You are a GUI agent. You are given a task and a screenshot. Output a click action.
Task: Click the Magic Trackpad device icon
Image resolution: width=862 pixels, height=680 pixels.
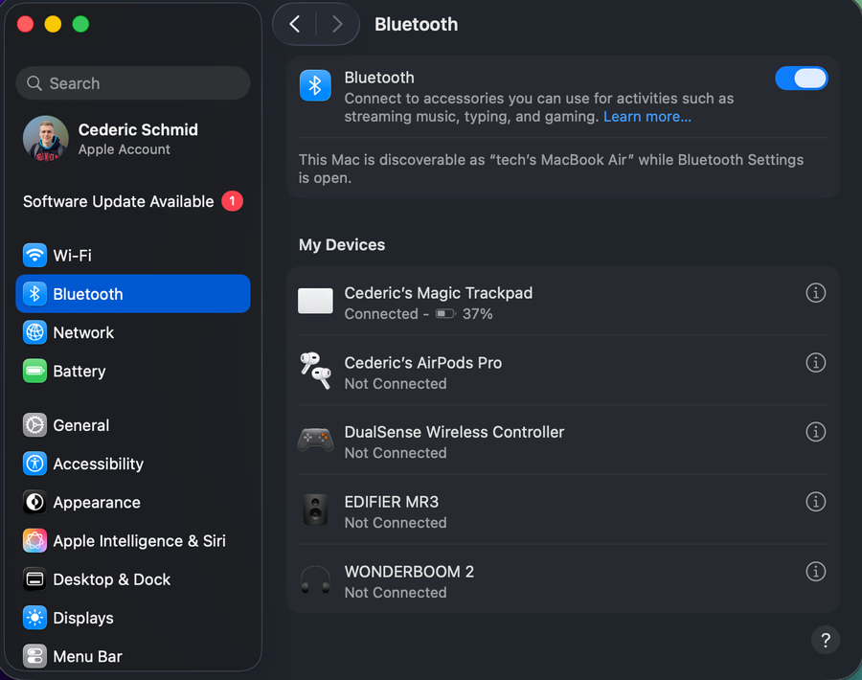click(x=315, y=302)
